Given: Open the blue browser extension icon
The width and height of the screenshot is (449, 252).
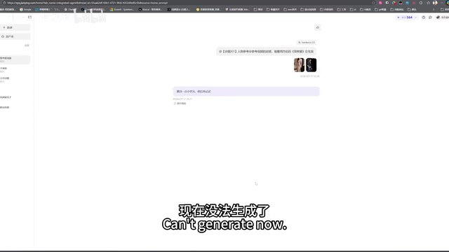Looking at the screenshot, I should click(407, 3).
